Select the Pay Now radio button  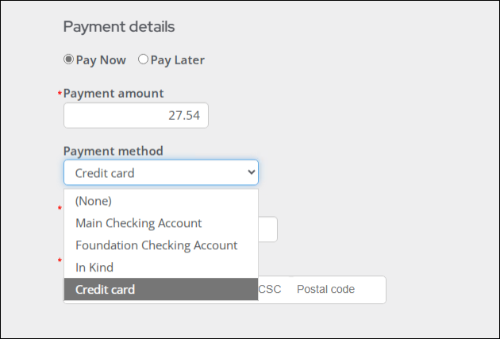68,60
